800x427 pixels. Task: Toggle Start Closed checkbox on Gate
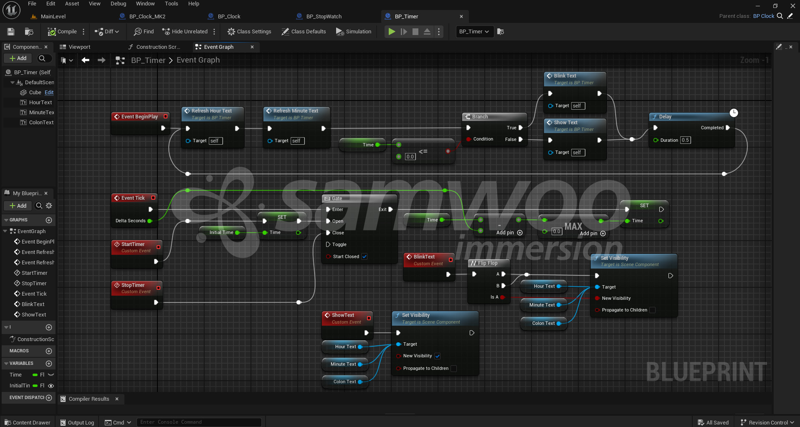365,257
